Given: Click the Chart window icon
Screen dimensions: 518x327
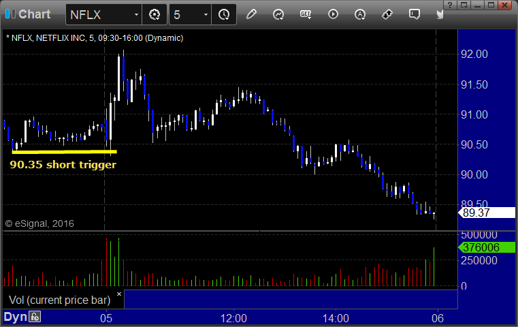Looking at the screenshot, I should tap(11, 14).
